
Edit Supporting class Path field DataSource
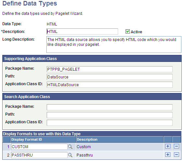coord(110,77)
